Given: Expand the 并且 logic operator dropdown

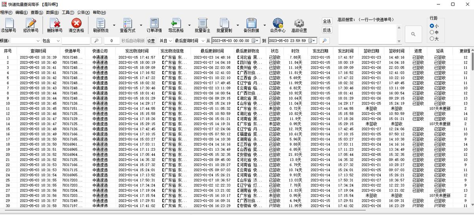Looking at the screenshot, I should click(170, 41).
